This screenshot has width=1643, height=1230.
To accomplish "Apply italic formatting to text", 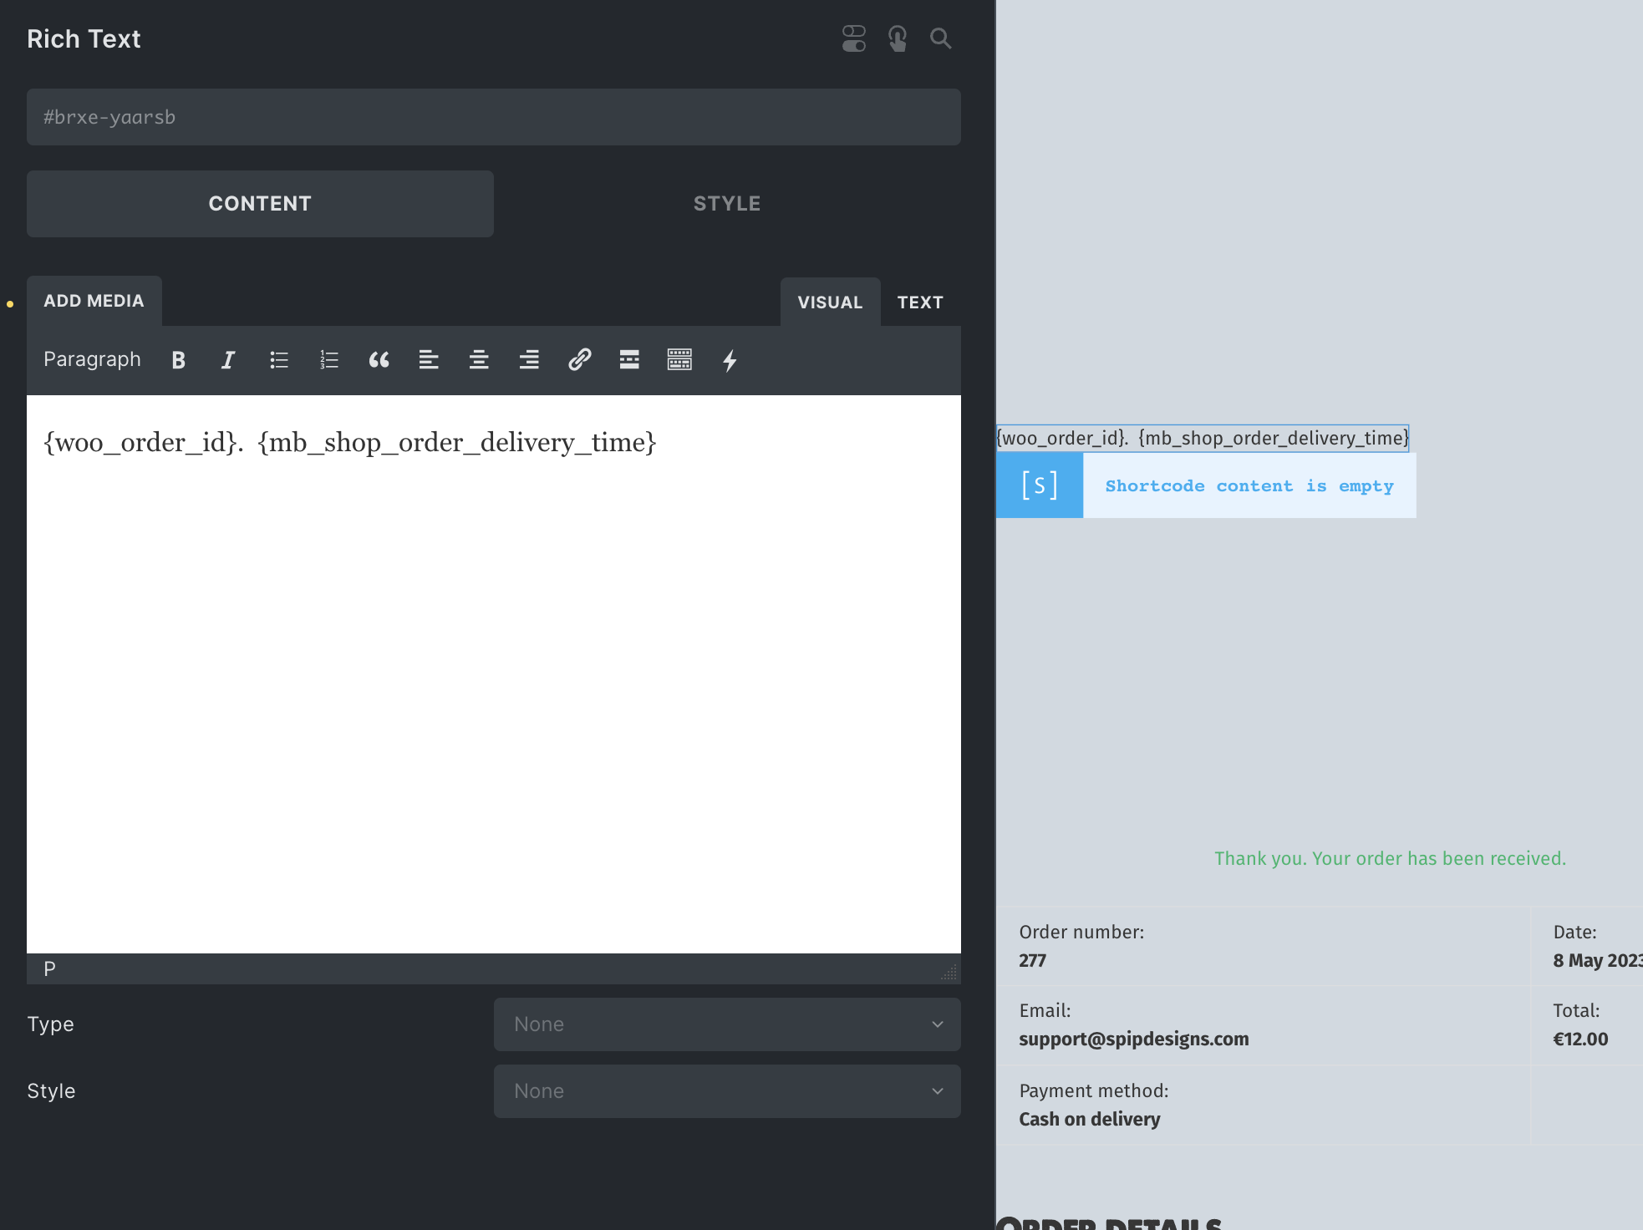I will (228, 360).
